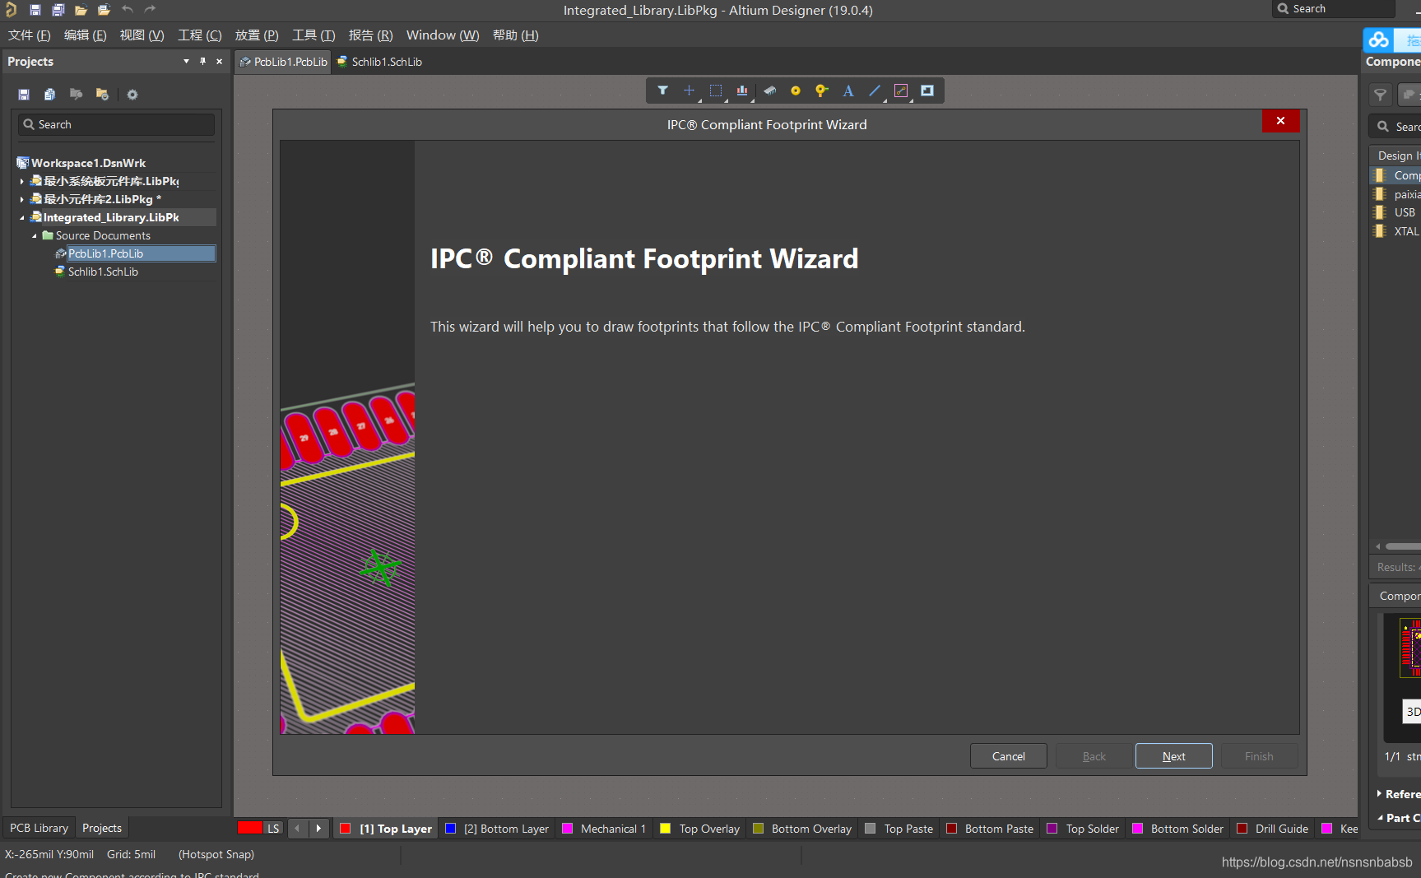
Task: Collapse the Part Choices section
Action: pyautogui.click(x=1380, y=817)
